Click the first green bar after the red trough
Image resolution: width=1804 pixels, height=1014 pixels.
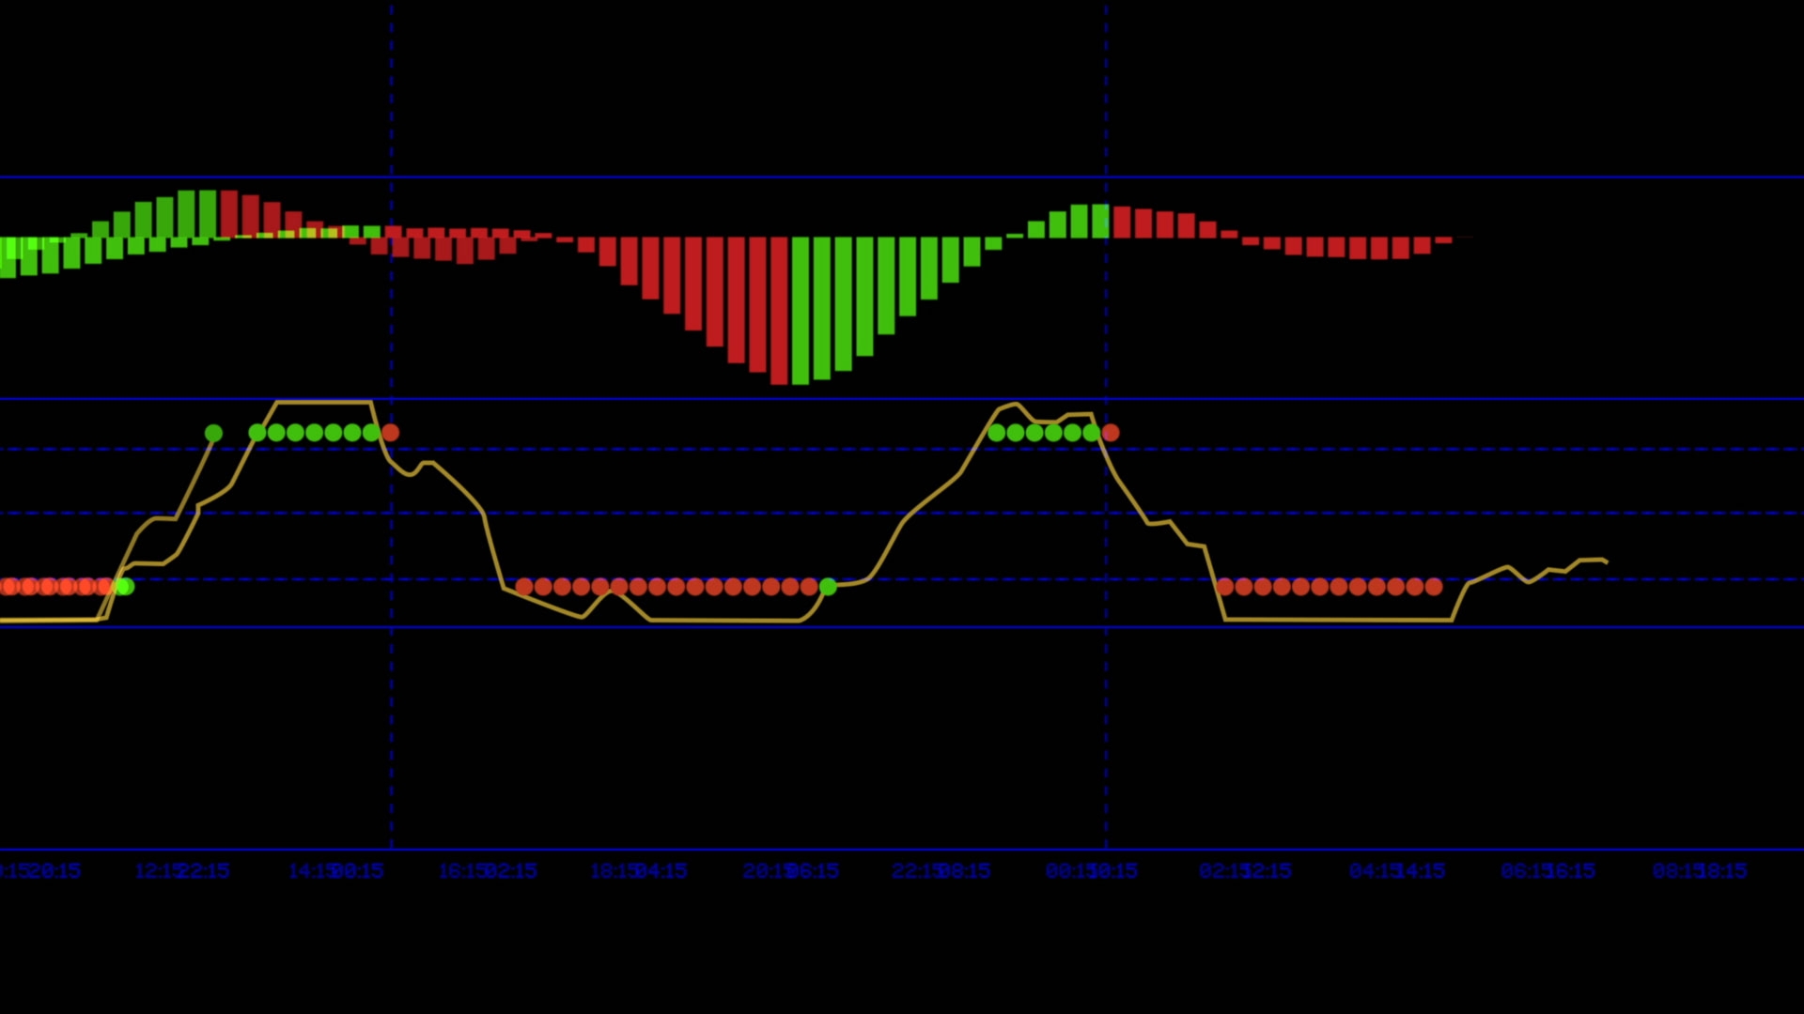click(x=801, y=311)
